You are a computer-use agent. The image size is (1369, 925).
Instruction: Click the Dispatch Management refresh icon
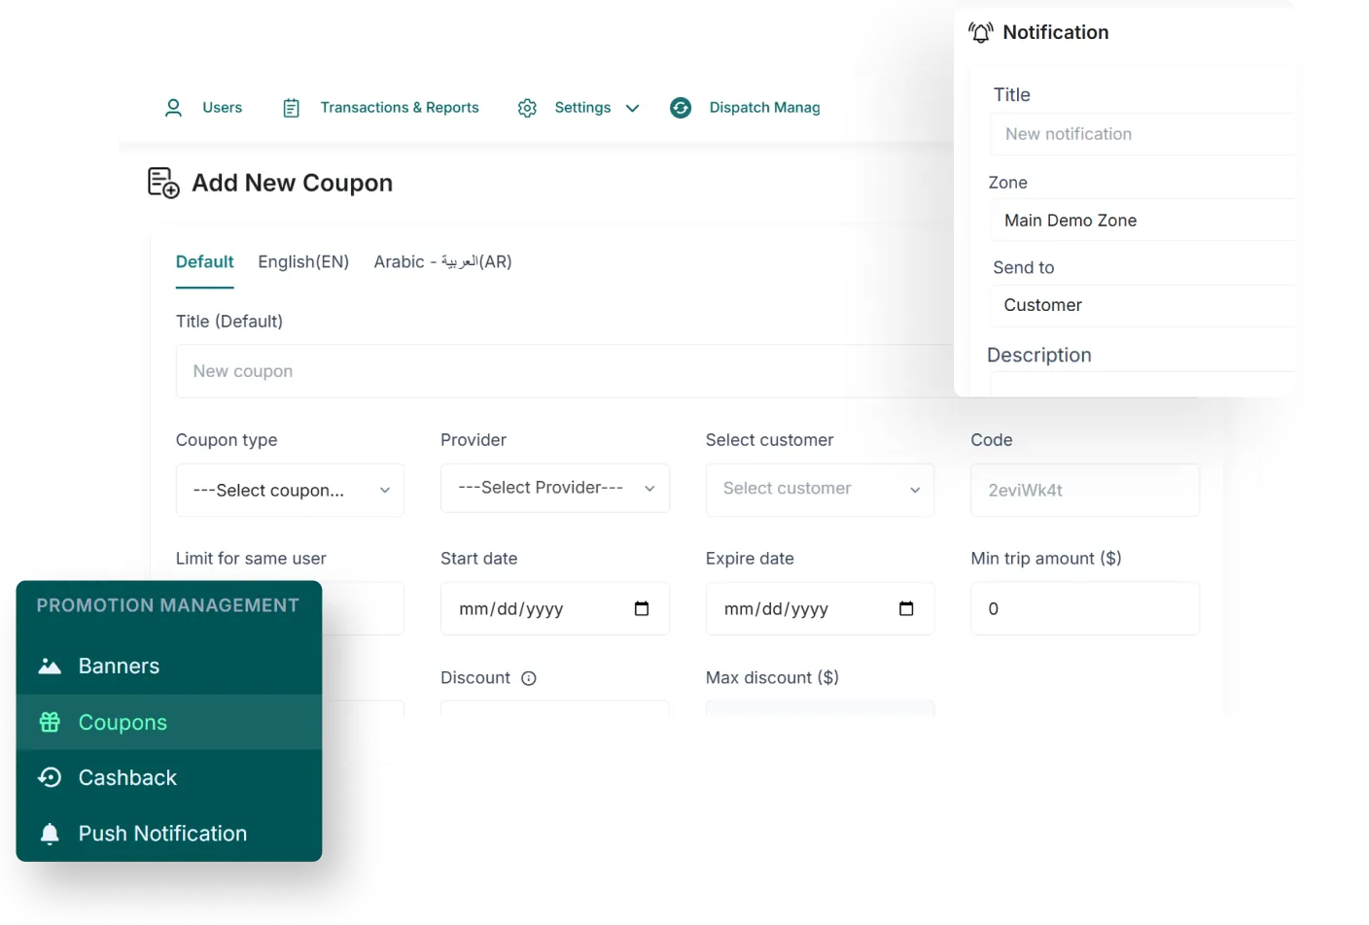681,108
